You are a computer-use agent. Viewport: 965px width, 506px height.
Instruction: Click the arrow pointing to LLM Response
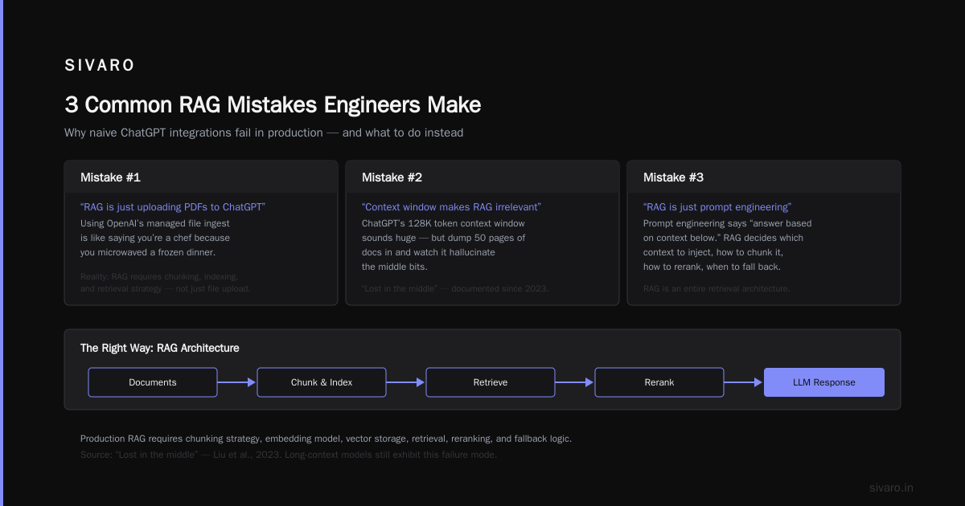pyautogui.click(x=744, y=382)
